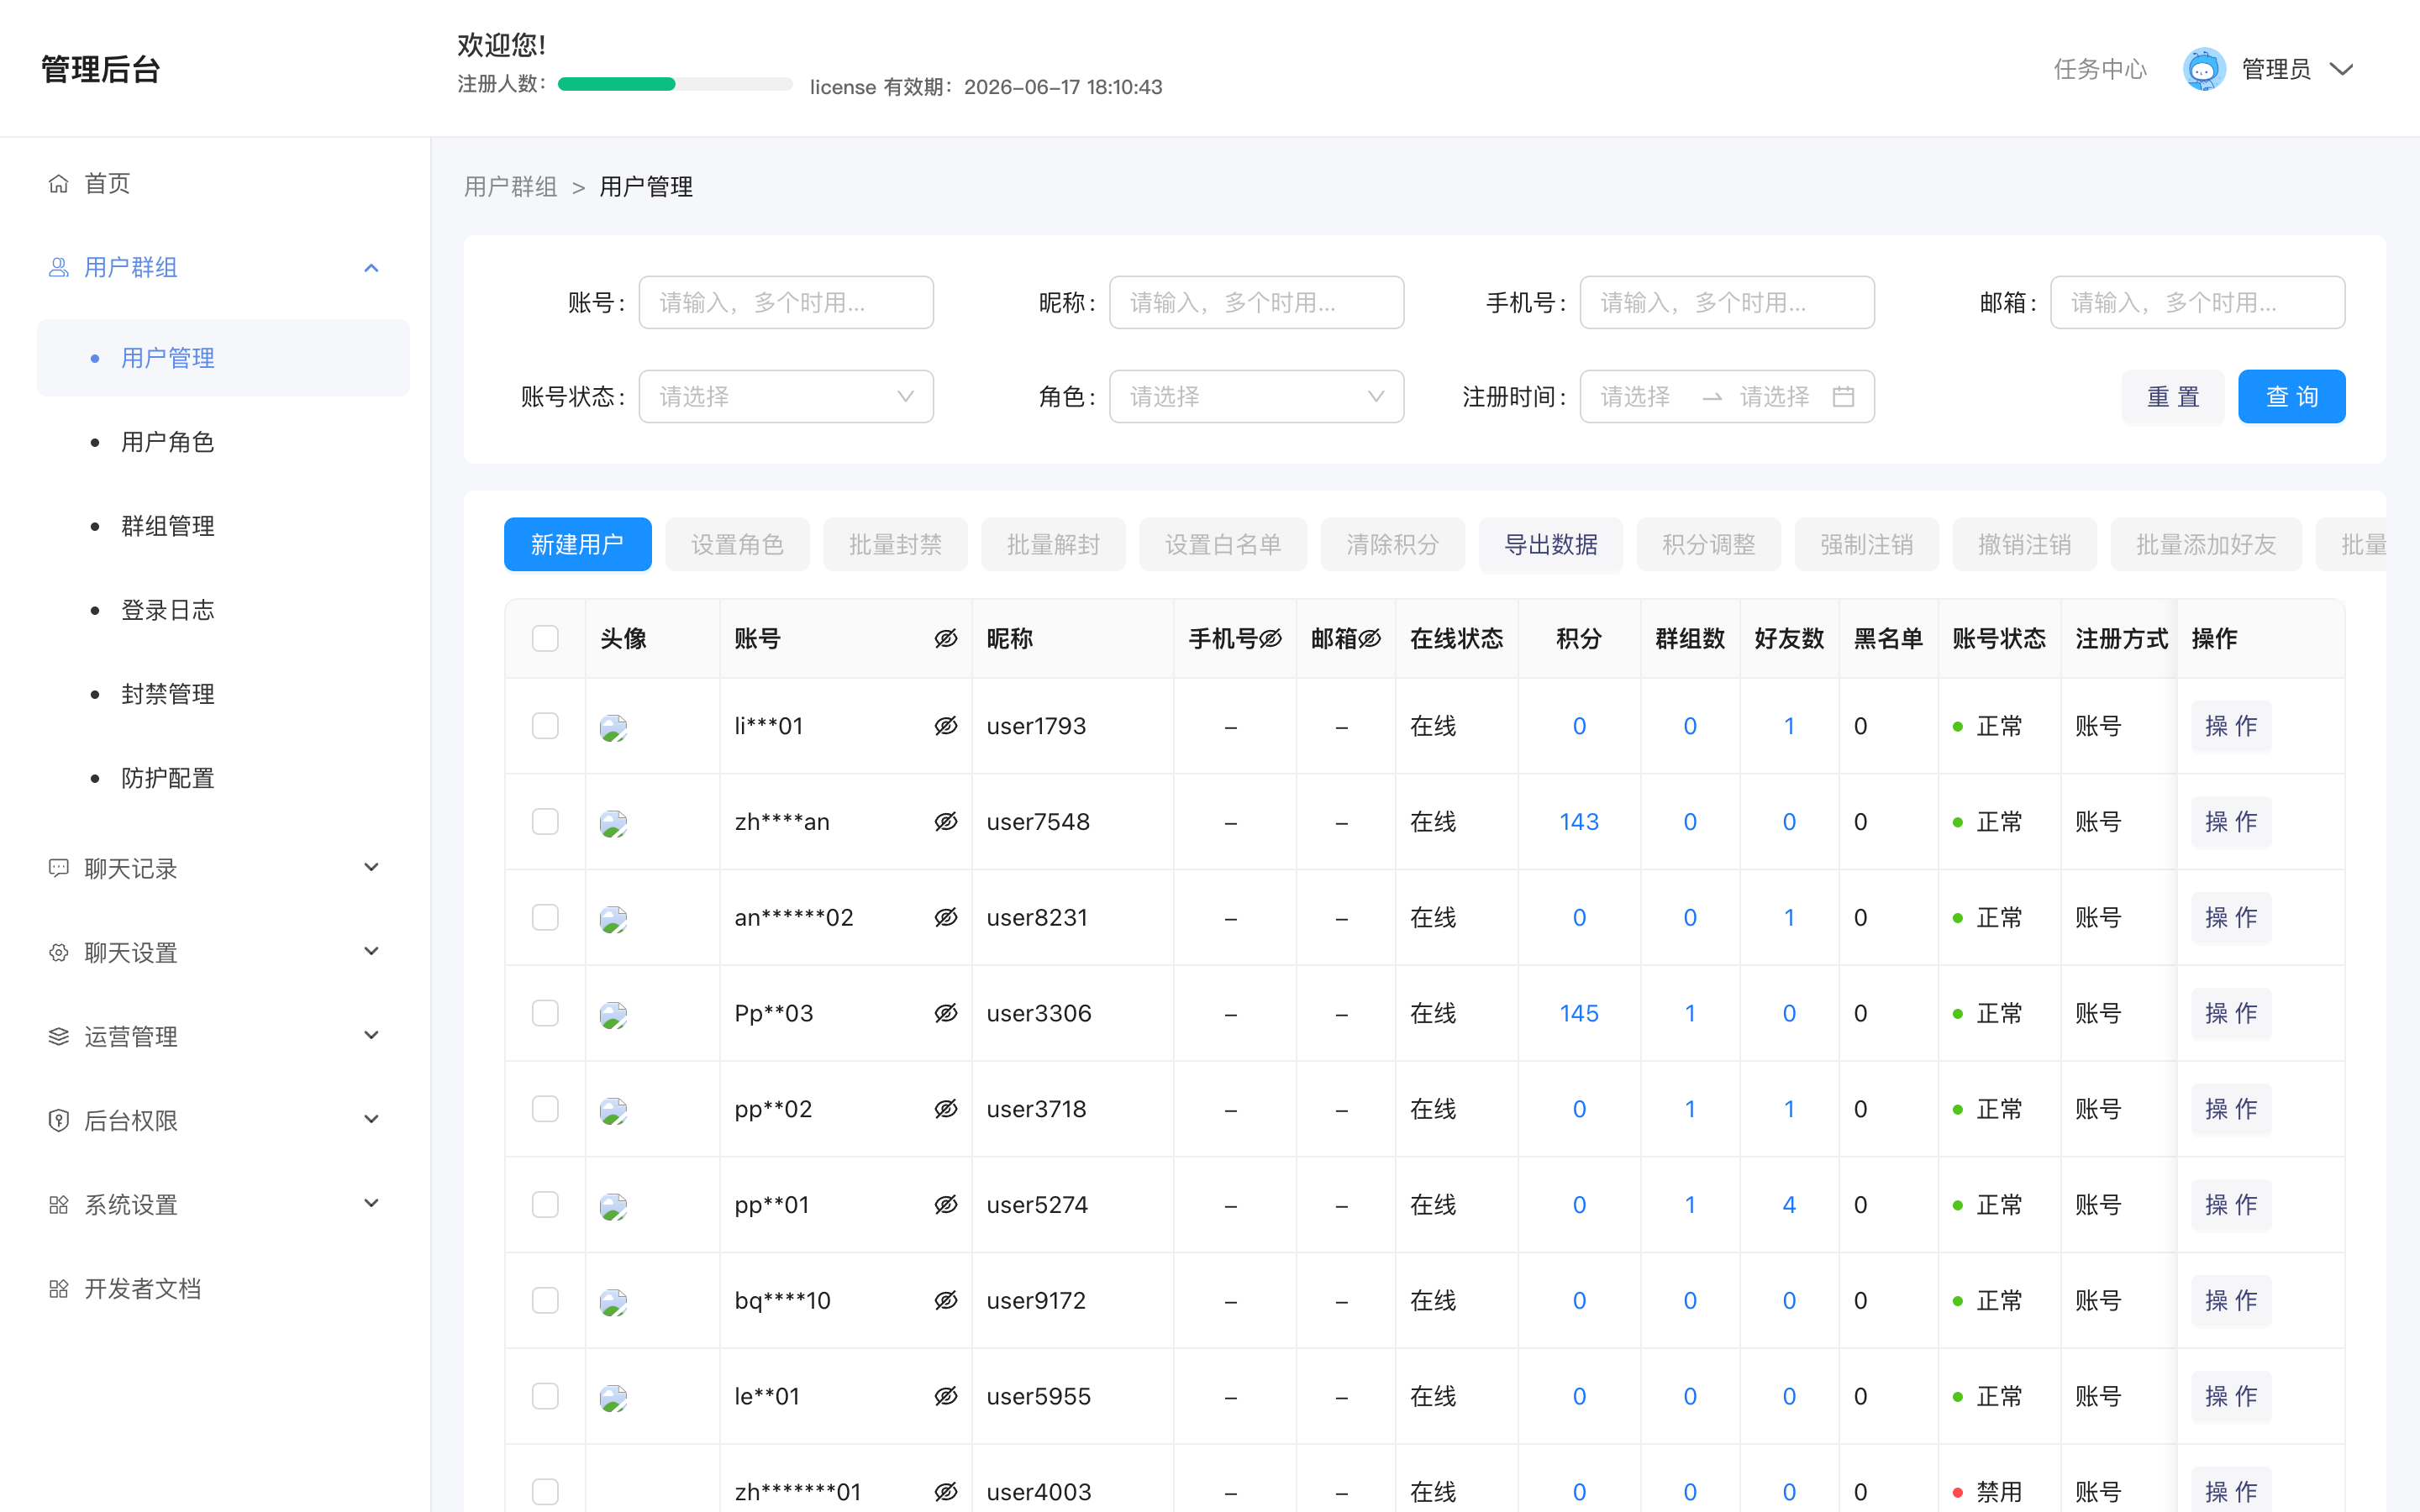The height and width of the screenshot is (1512, 2420).
Task: Check the row checkbox for Pp**03
Action: click(x=545, y=1013)
